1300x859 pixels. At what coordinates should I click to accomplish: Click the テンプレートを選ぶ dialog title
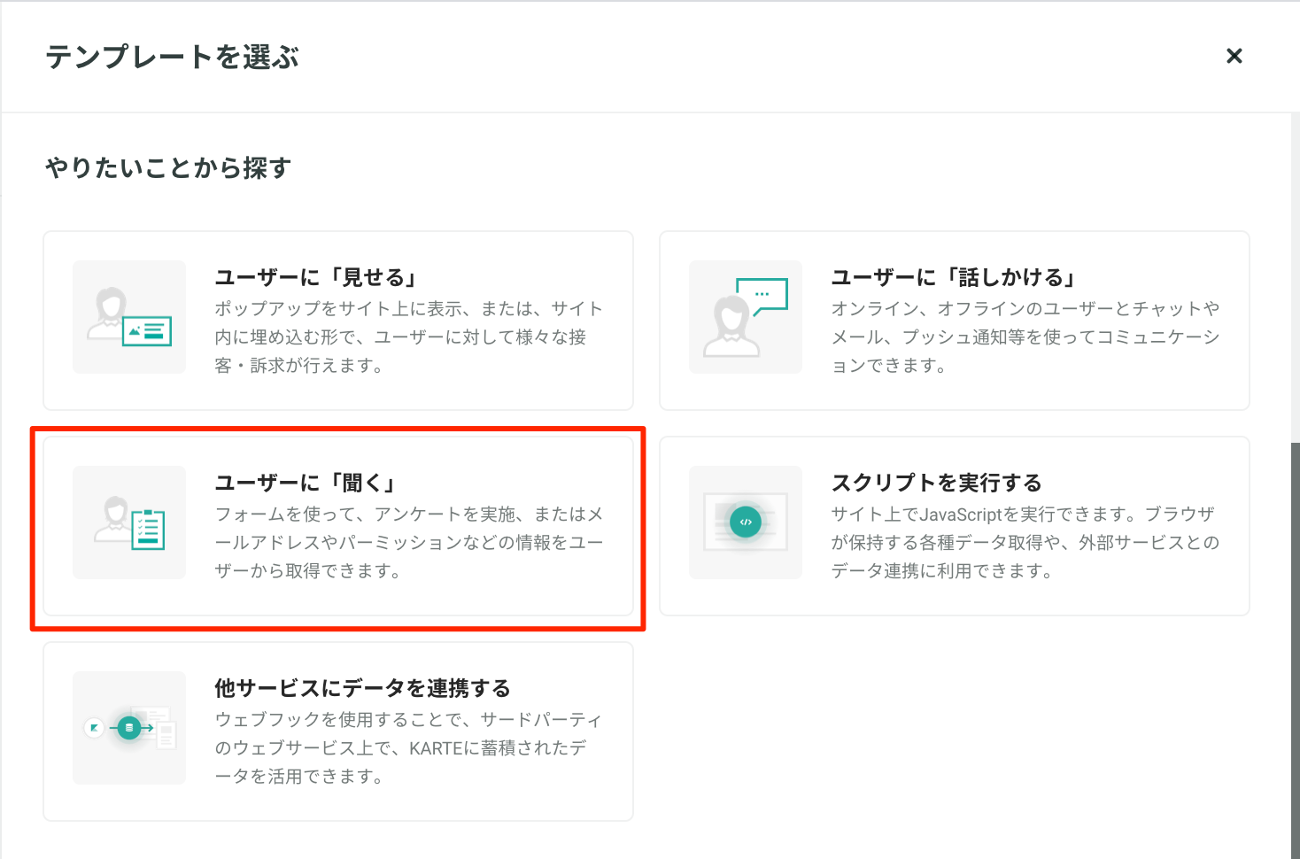173,57
